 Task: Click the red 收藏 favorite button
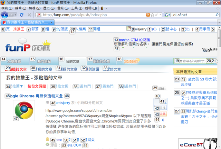click(x=161, y=114)
